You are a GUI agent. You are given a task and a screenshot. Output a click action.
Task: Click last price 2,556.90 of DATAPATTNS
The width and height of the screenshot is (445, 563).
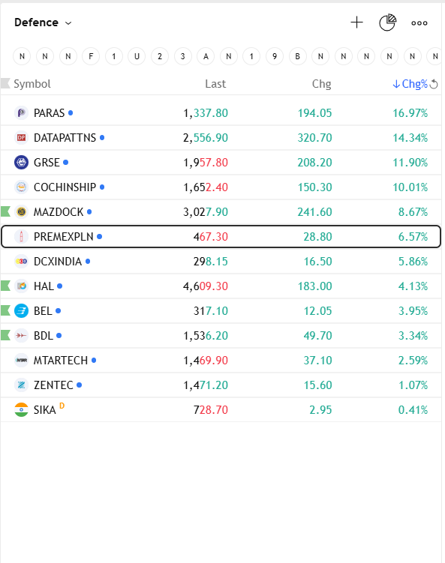[x=206, y=138]
